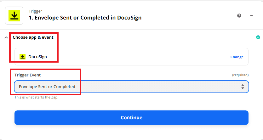This screenshot has height=140, width=263.
Task: Open the three-dot more options menu
Action: tap(251, 15)
